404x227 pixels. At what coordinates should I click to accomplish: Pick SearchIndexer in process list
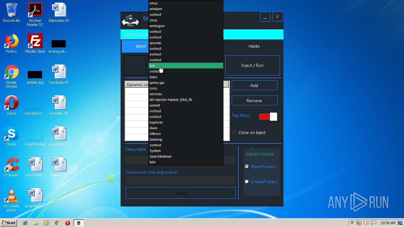click(186, 156)
